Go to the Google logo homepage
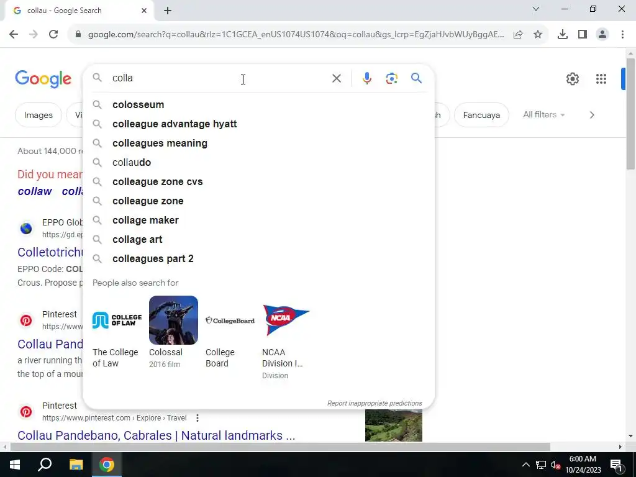 click(x=43, y=79)
